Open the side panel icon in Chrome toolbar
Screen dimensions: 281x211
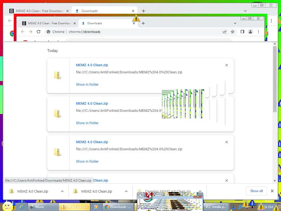[243, 32]
